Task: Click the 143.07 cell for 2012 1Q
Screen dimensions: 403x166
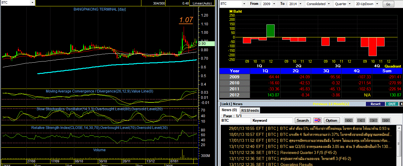Action: pyautogui.click(x=265, y=95)
